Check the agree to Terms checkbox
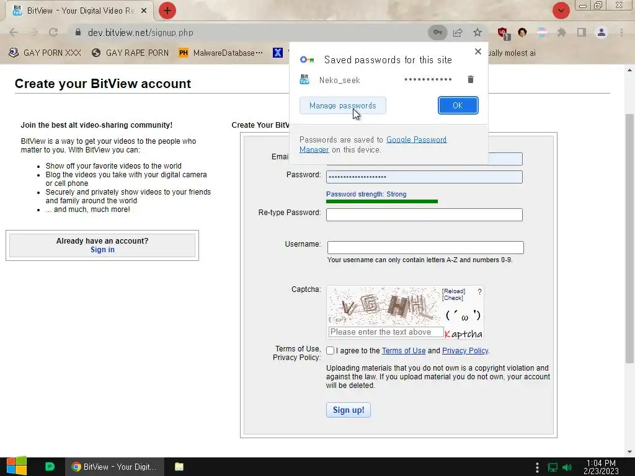Image resolution: width=635 pixels, height=476 pixels. [330, 351]
